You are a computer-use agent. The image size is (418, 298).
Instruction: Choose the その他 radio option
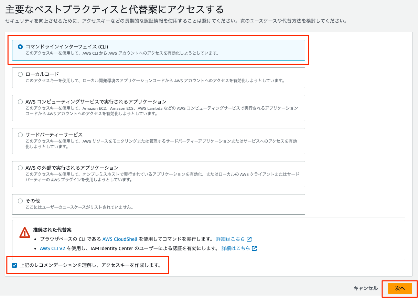[20, 201]
